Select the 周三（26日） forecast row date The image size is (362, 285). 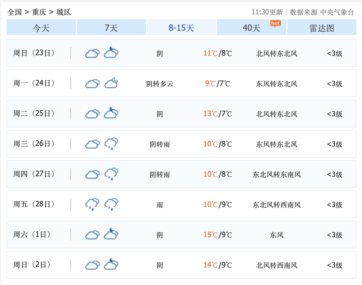coord(34,144)
